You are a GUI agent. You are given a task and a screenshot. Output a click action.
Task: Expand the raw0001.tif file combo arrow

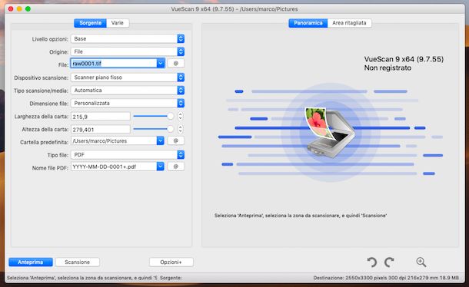tap(161, 64)
